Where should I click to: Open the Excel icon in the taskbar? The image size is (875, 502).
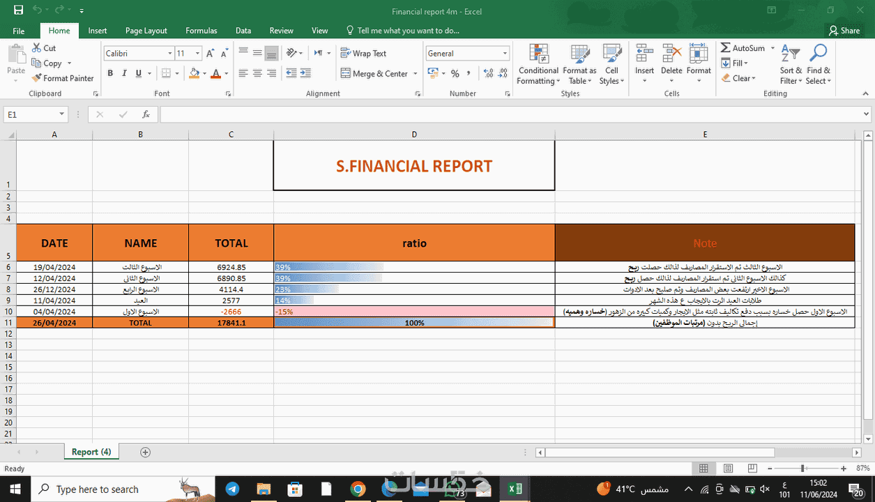click(x=515, y=489)
